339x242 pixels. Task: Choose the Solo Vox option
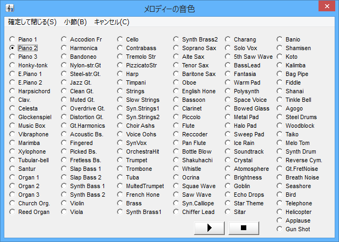point(228,48)
